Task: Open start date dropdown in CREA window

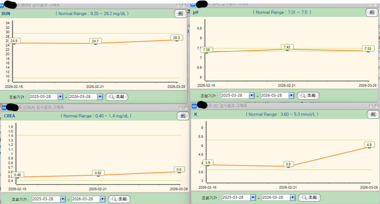Action: pyautogui.click(x=63, y=199)
